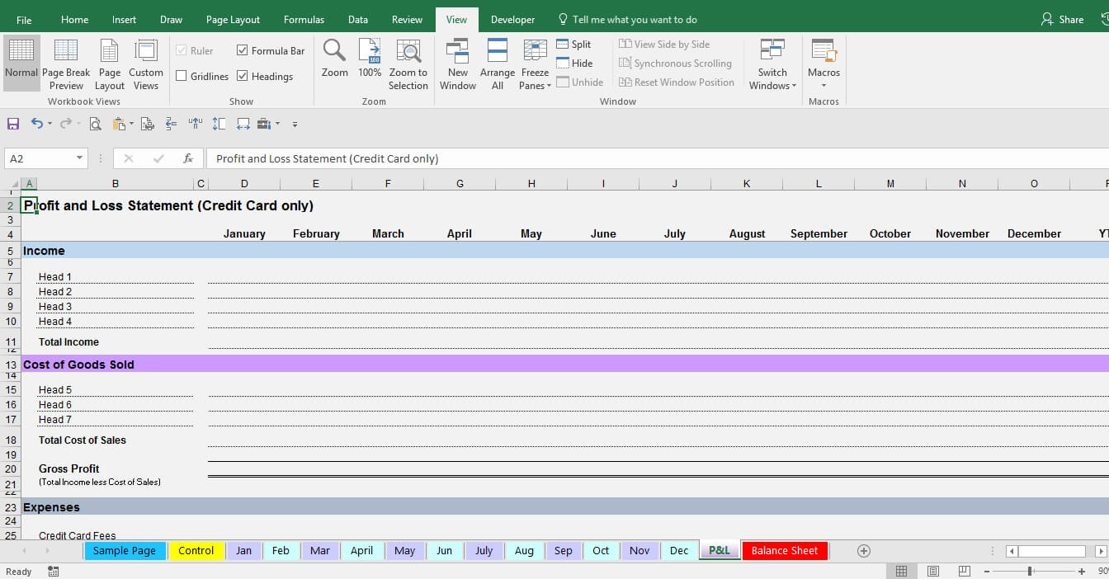Hide the current window
Screen dimensions: 1109x579
(574, 64)
